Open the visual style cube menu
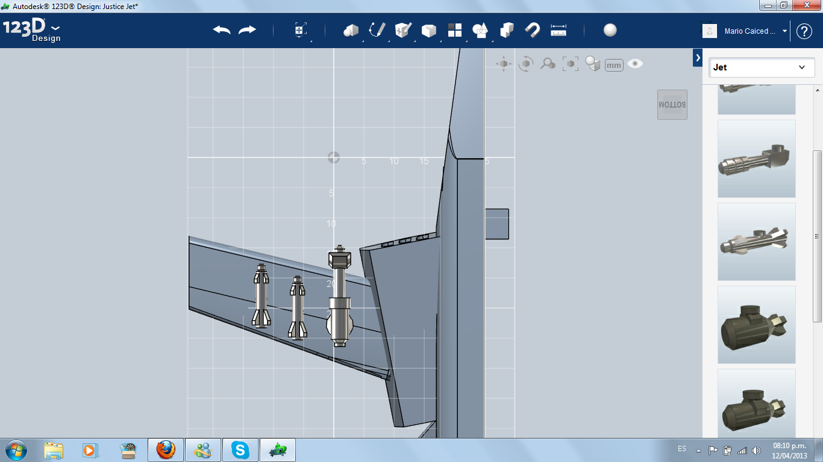Screen dimensions: 823x462 click(x=593, y=64)
